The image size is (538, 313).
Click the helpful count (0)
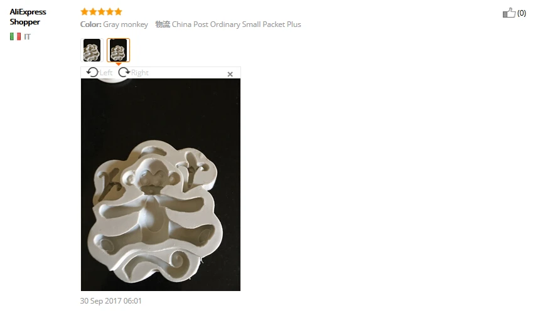click(x=522, y=13)
